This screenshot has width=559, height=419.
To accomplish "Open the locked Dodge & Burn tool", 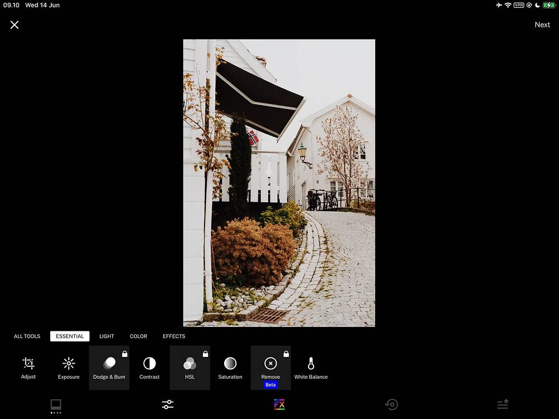I will pos(109,368).
